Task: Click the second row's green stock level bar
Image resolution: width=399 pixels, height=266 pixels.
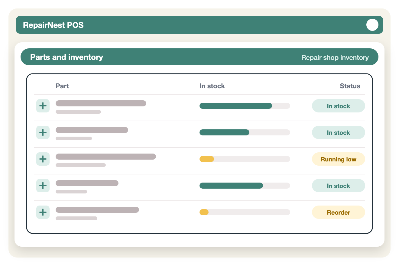Action: pyautogui.click(x=224, y=132)
